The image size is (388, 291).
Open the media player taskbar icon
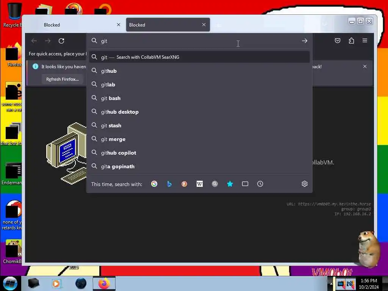click(56, 283)
